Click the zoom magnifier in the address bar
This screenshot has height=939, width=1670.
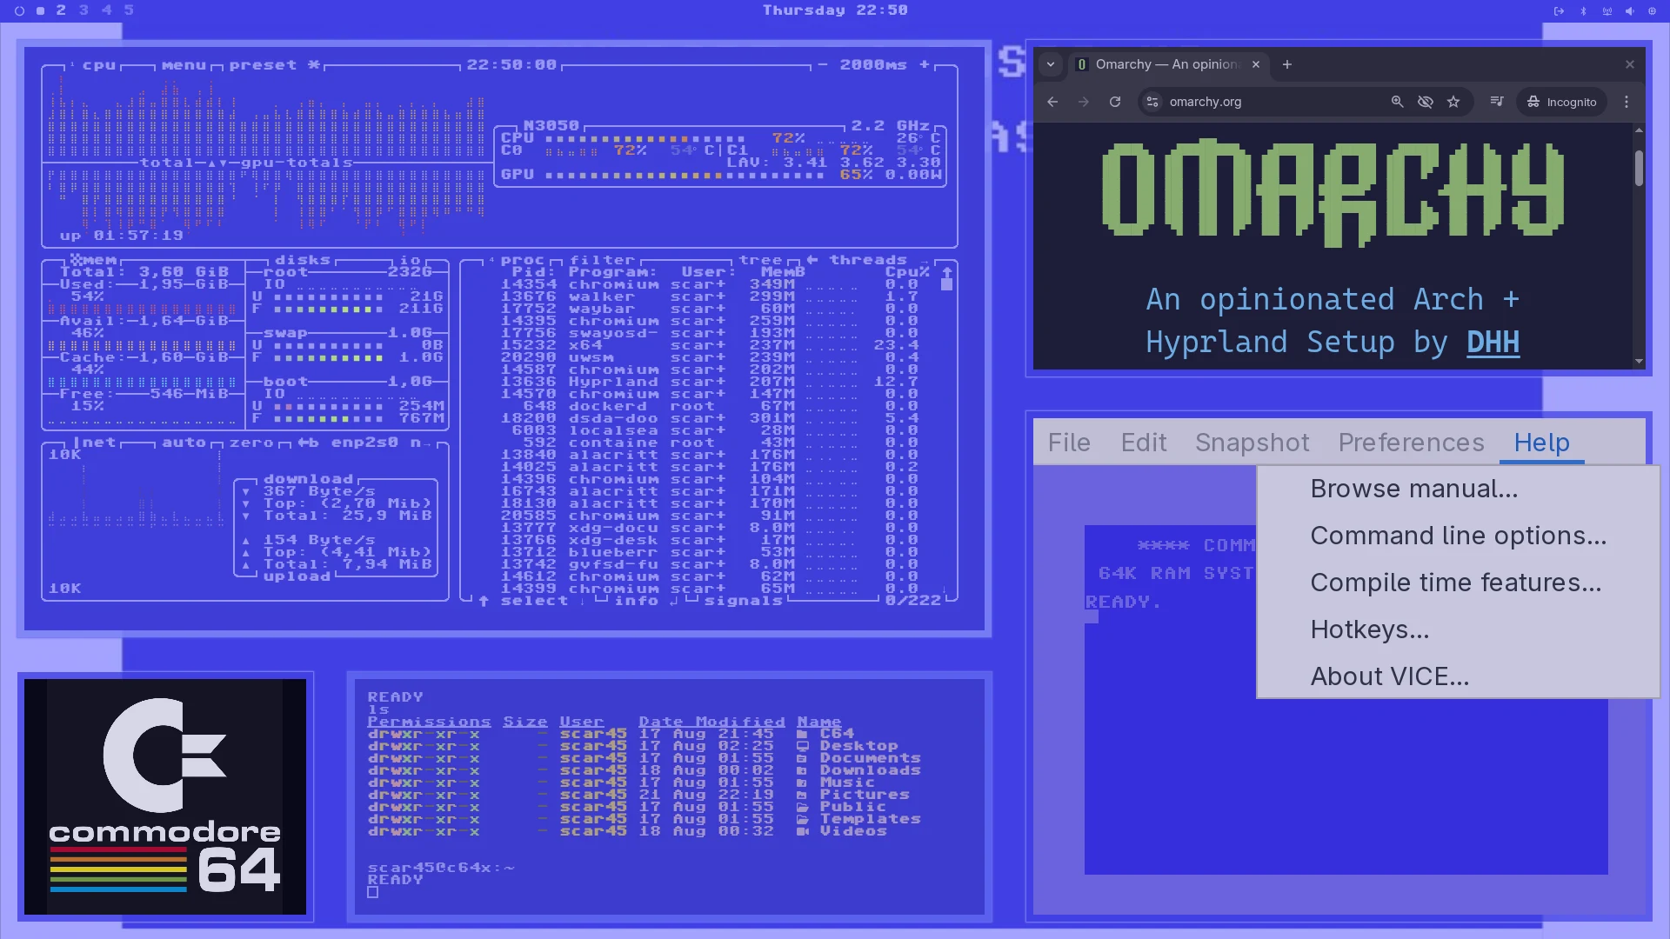click(x=1397, y=102)
